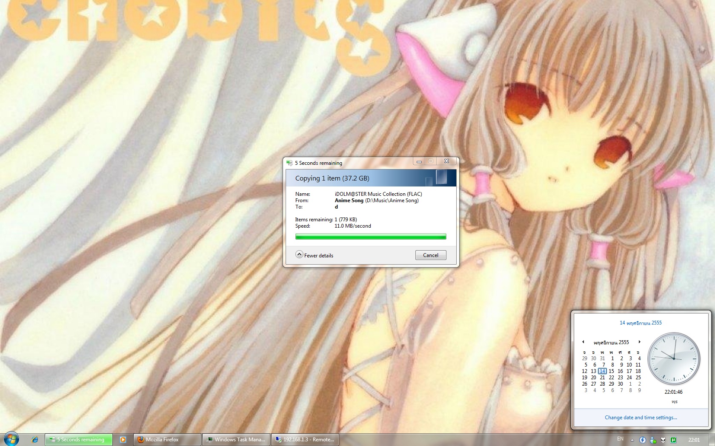The width and height of the screenshot is (715, 446).
Task: Select date 15 in the calendar
Action: pos(611,371)
